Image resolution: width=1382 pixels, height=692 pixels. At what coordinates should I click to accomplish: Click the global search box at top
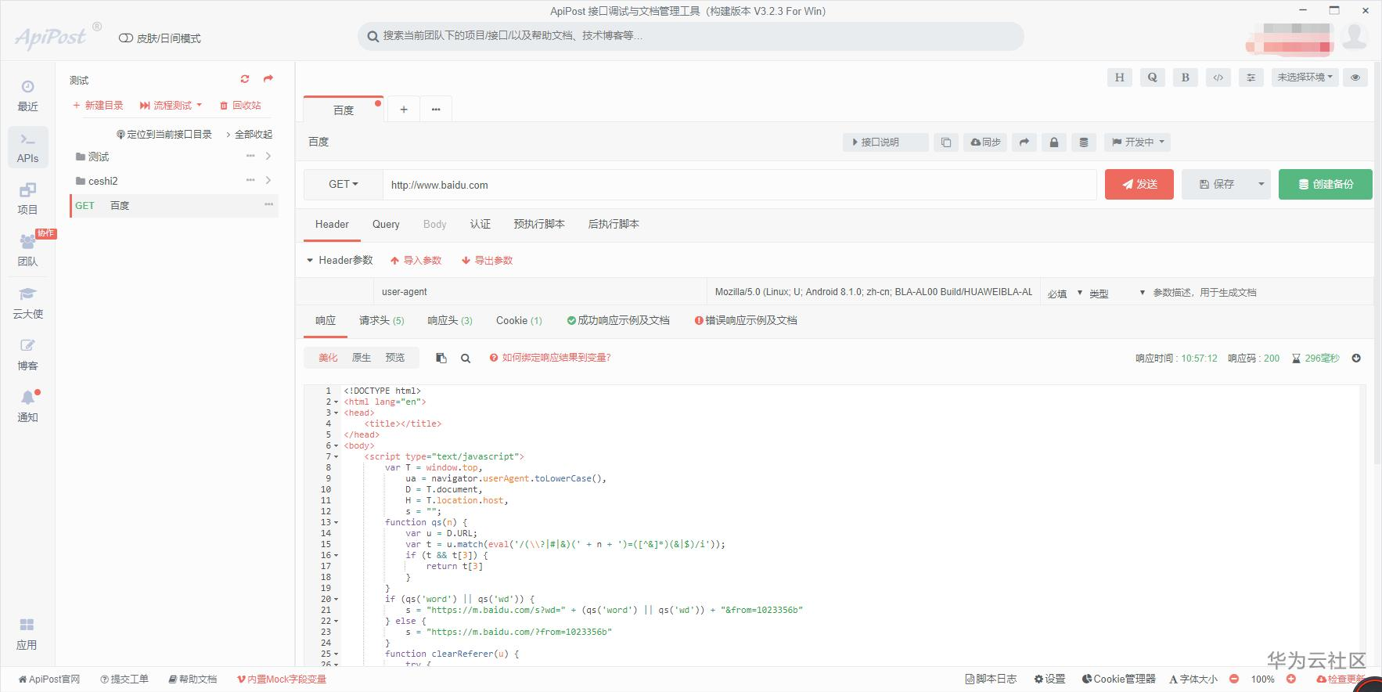click(x=690, y=36)
